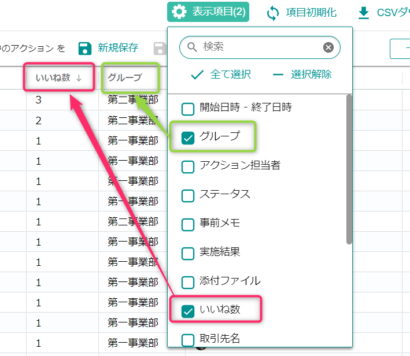Clear the search field with X icon
Screen dimensions: 410x356
pos(328,47)
